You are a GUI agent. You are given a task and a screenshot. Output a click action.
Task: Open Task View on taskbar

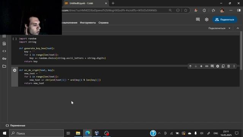(x=68, y=133)
